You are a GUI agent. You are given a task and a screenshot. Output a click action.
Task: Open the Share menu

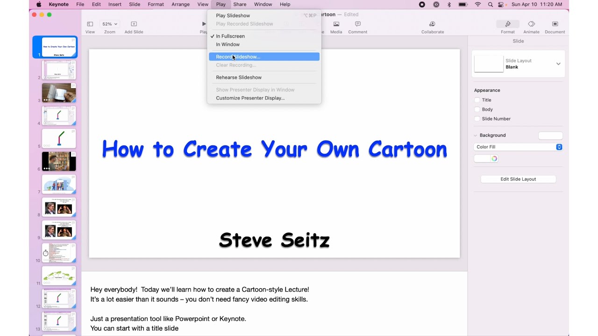tap(240, 4)
